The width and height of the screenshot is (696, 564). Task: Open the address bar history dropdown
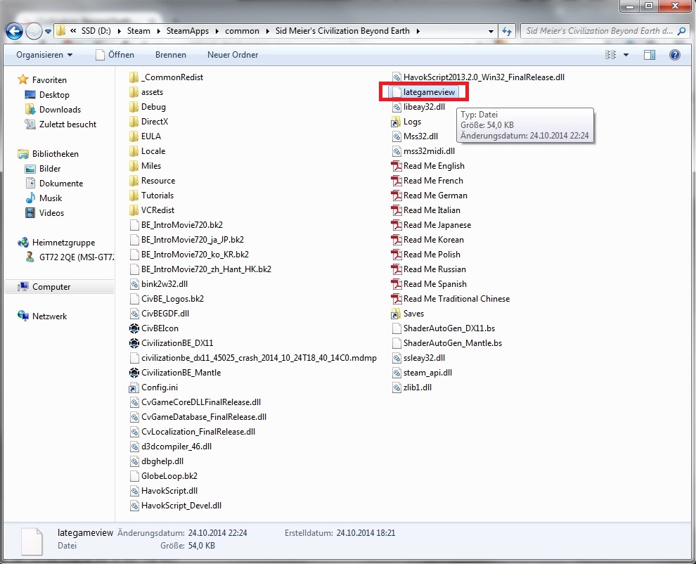tap(491, 31)
